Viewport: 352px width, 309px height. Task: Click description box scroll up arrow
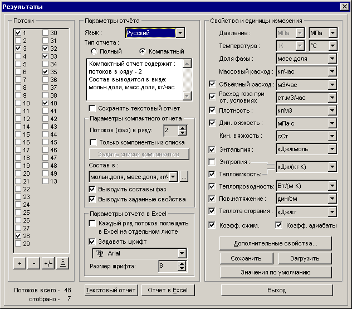[187, 64]
